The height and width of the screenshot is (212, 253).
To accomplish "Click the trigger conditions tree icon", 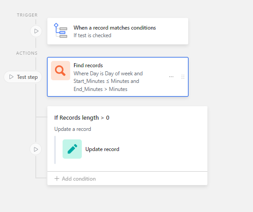I will [x=60, y=30].
